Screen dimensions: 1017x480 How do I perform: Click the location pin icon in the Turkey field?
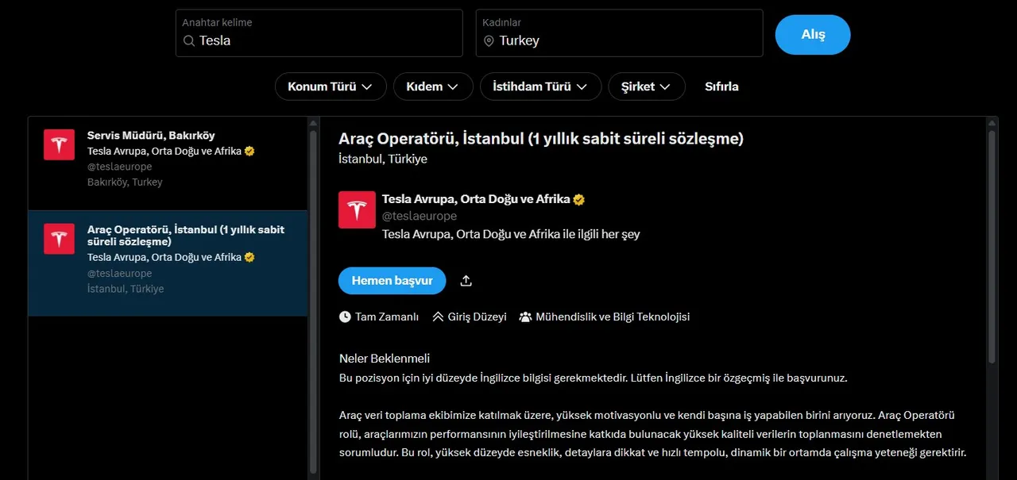point(489,40)
